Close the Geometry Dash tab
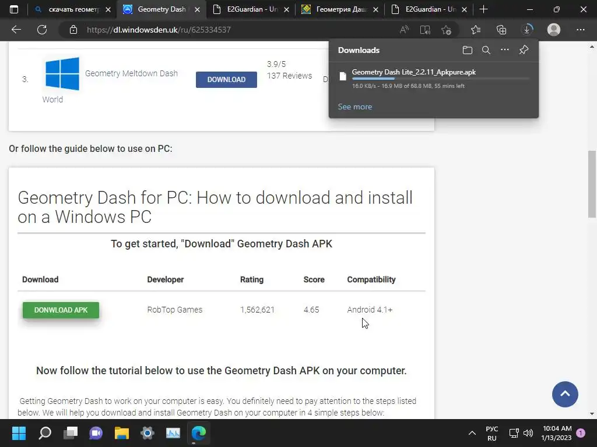This screenshot has height=447, width=597. (x=197, y=9)
